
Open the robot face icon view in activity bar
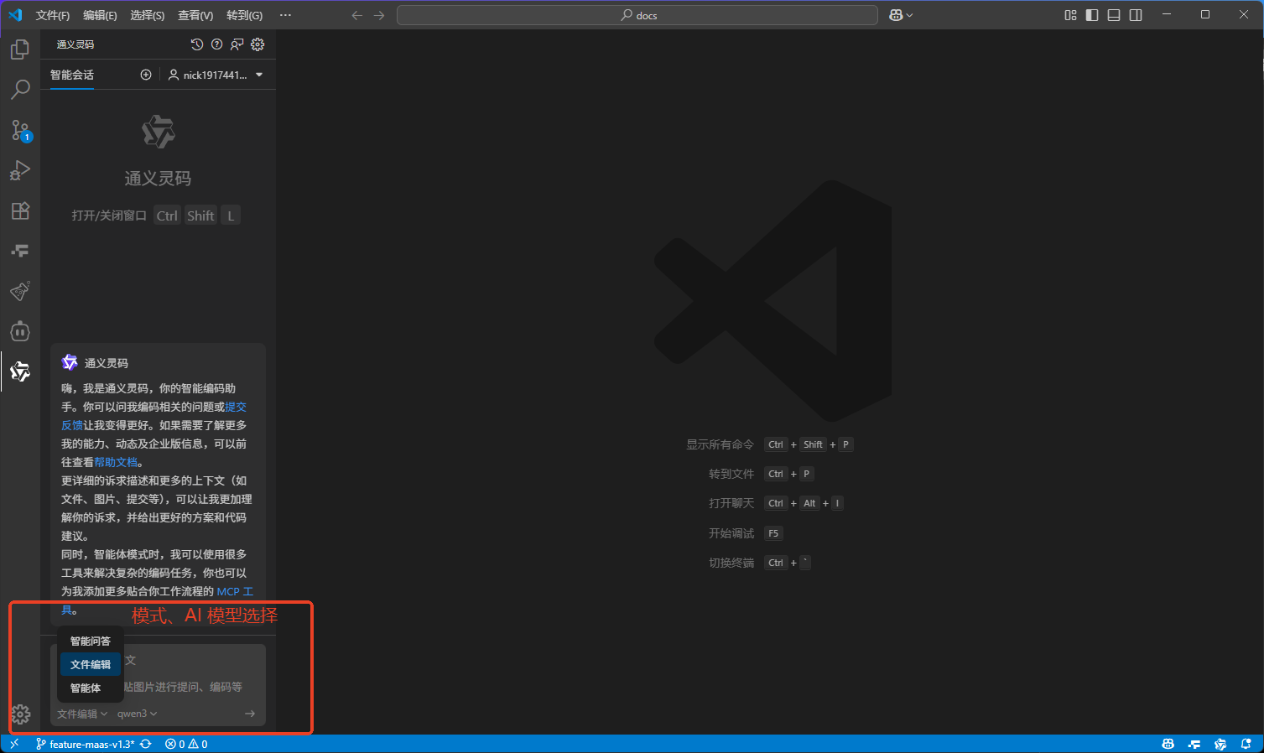point(20,331)
